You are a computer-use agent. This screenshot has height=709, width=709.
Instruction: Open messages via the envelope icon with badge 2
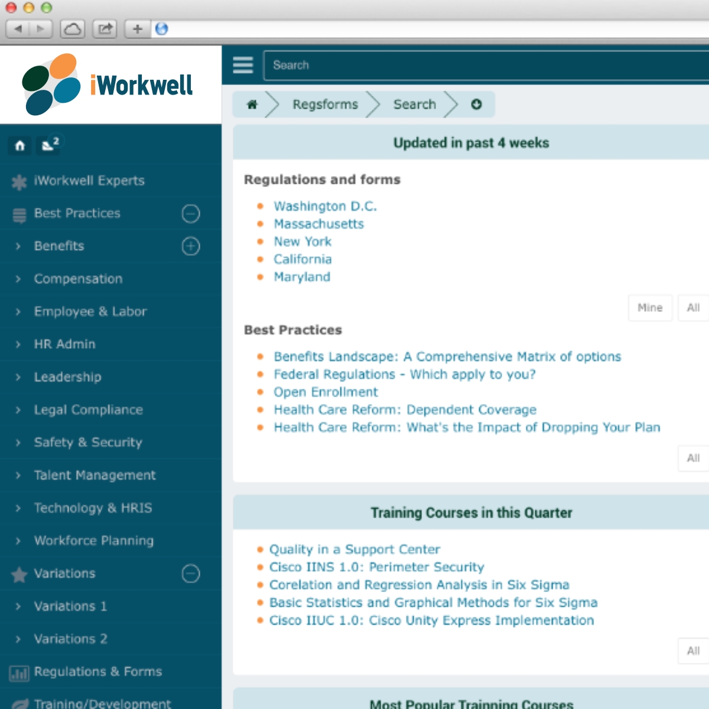click(48, 145)
